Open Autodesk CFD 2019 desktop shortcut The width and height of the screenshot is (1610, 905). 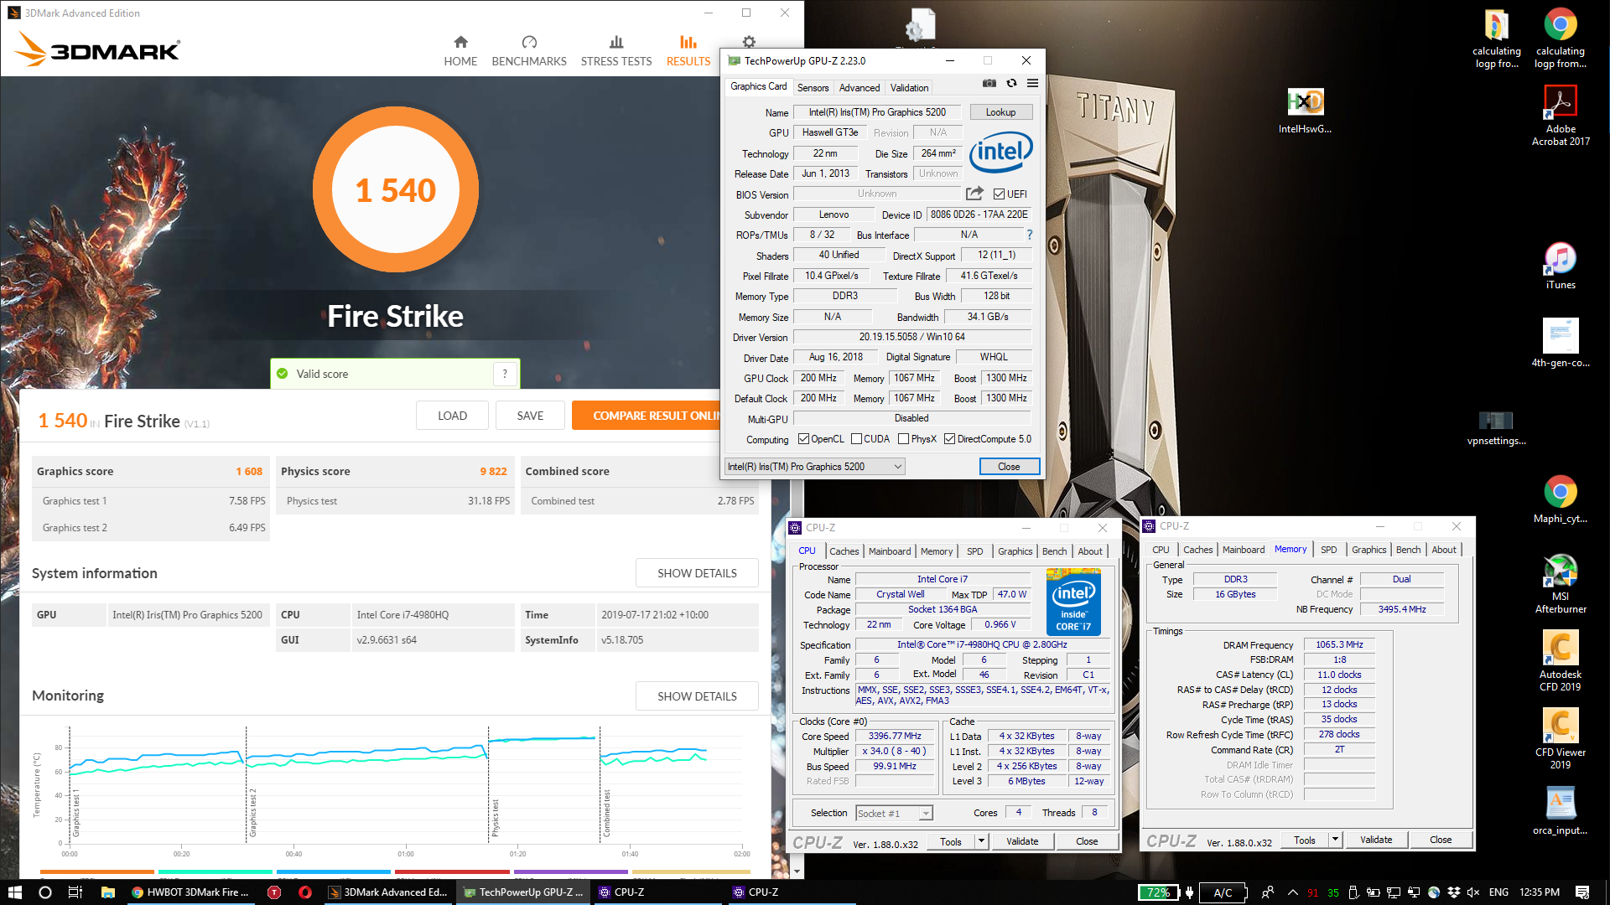(1560, 661)
